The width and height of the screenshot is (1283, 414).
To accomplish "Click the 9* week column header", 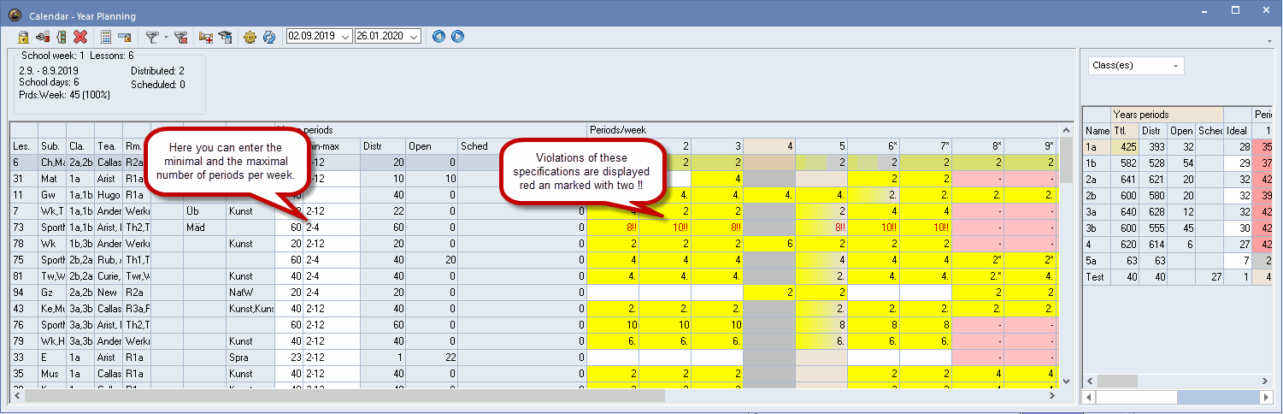I will (x=1029, y=145).
